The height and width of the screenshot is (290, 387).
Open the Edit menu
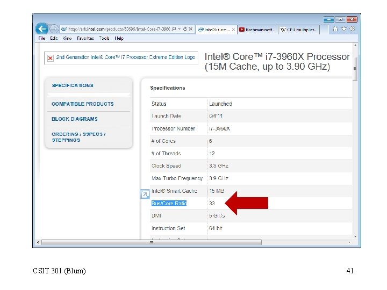point(54,38)
